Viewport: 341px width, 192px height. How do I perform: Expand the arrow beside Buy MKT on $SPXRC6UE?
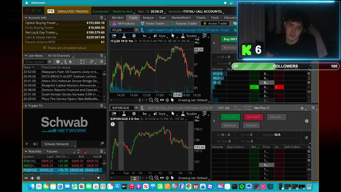point(214,121)
